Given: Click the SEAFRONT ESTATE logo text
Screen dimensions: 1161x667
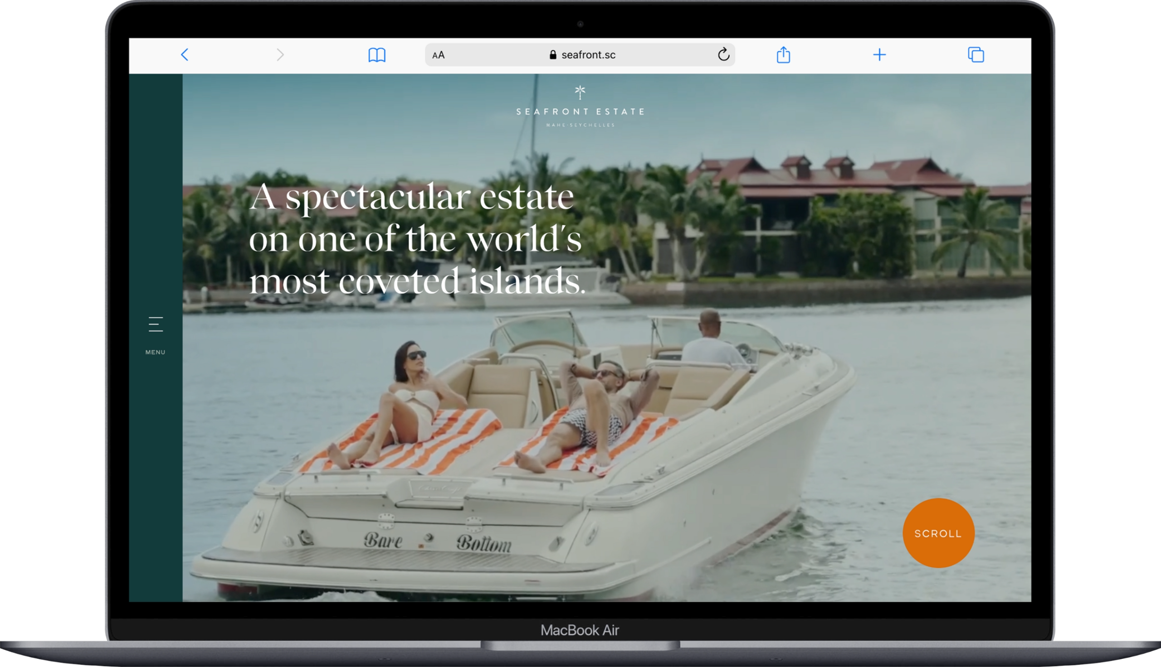Looking at the screenshot, I should tap(580, 111).
